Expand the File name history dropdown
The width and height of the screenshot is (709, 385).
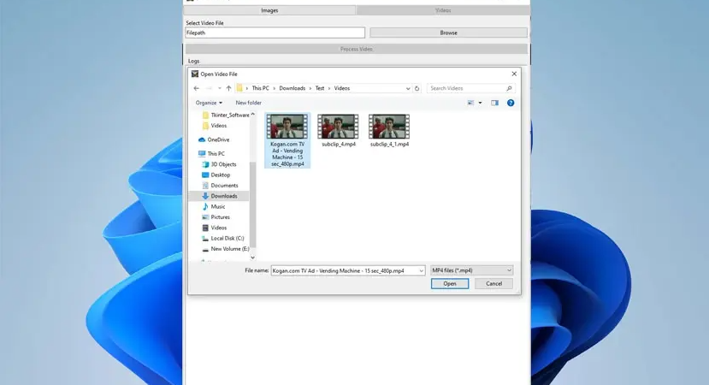pos(422,270)
